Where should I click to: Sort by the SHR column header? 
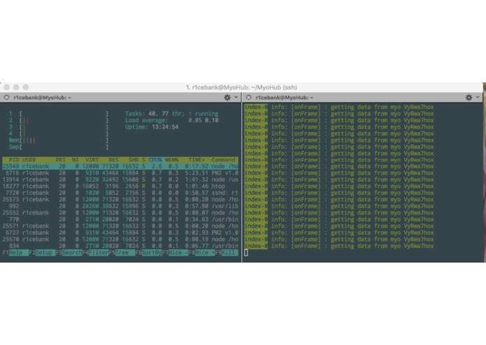(x=134, y=160)
